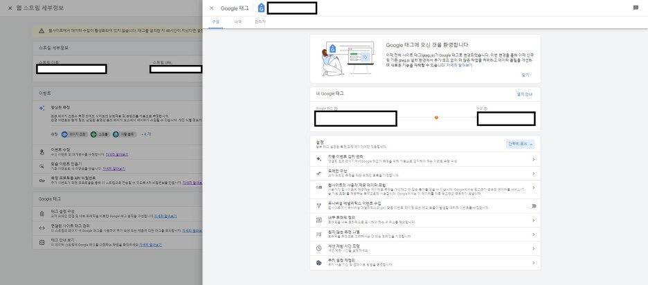Click the cookie settings icon

[318, 262]
